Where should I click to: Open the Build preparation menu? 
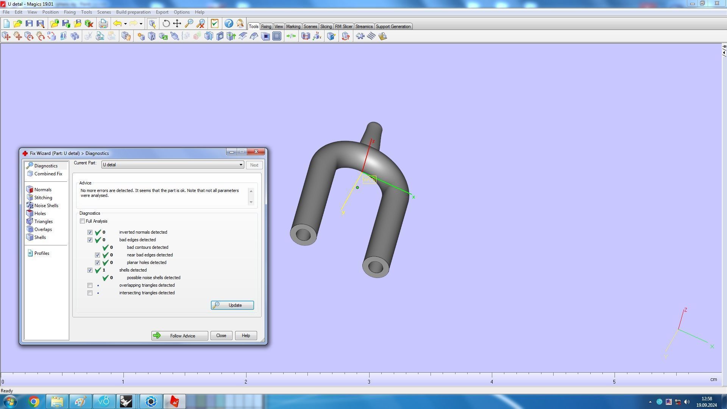133,12
